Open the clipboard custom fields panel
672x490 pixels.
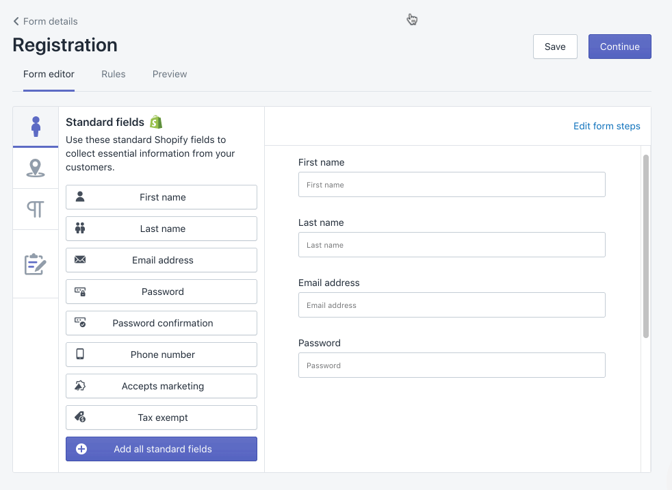point(35,263)
